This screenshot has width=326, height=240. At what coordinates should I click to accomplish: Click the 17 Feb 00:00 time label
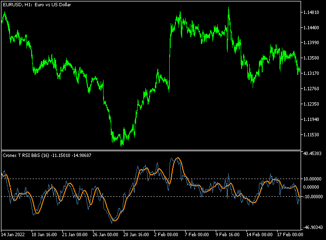290,235
